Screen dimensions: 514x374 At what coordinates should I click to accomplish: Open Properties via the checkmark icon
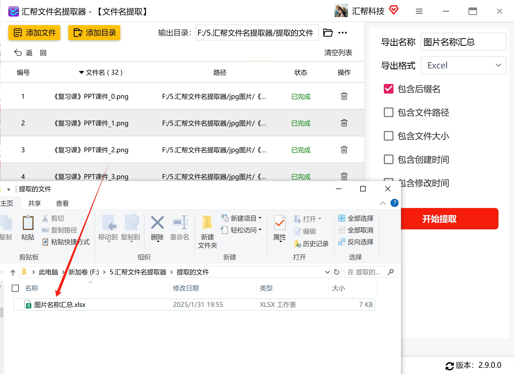pos(280,222)
